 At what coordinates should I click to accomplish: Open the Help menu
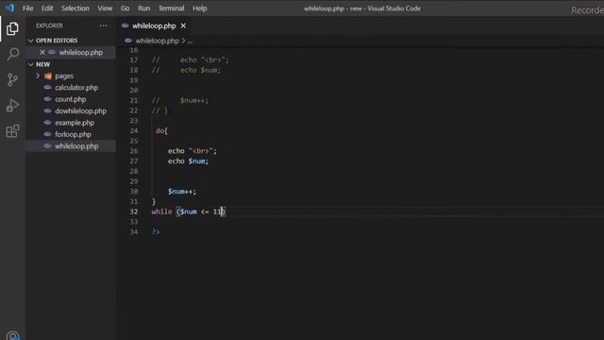[x=199, y=8]
